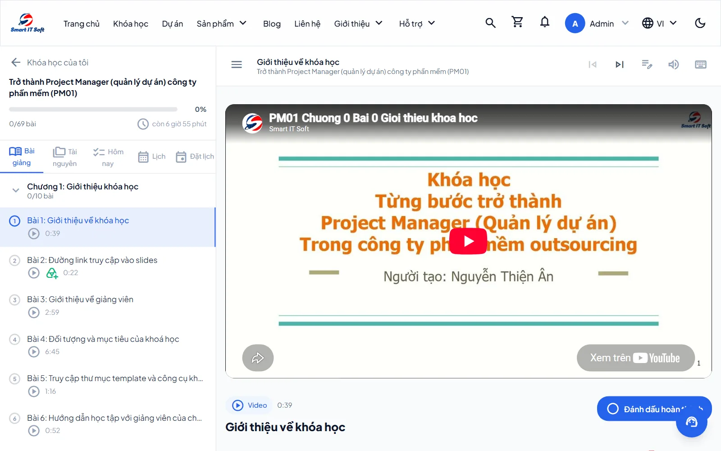Image resolution: width=721 pixels, height=451 pixels.
Task: Open the VI language selector
Action: coord(659,23)
